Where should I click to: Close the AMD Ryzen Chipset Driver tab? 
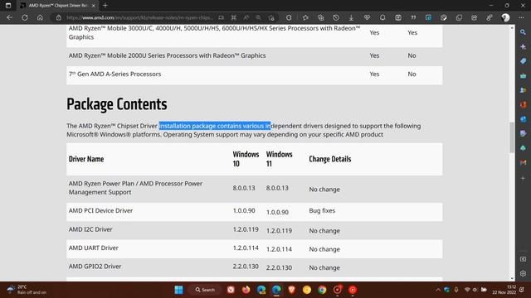[x=94, y=6]
